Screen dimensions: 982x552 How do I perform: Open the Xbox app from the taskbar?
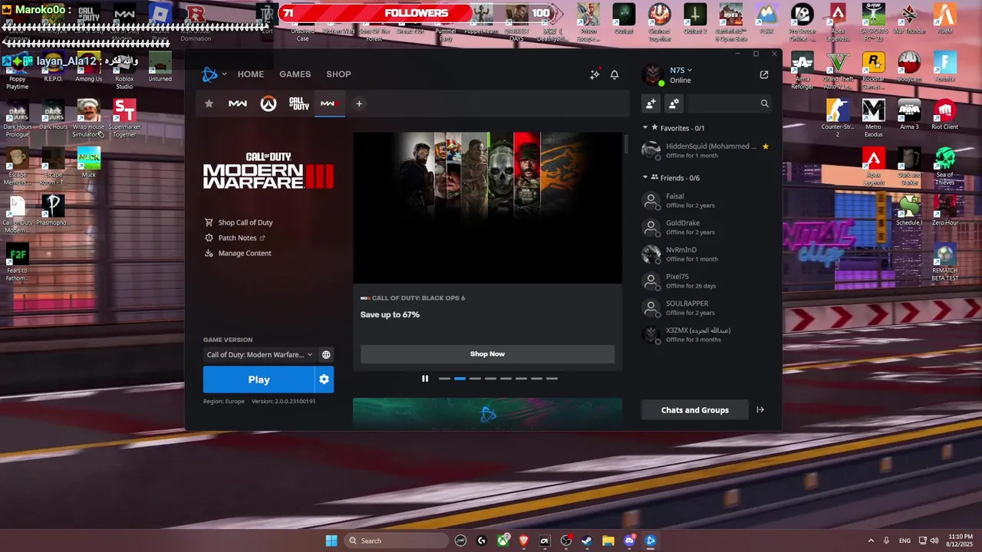[x=503, y=540]
